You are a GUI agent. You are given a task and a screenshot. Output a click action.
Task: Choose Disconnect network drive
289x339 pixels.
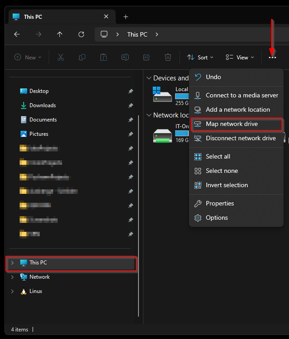pos(236,138)
